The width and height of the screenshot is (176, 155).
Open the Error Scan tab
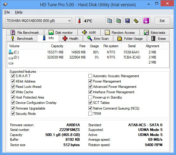tap(98, 39)
